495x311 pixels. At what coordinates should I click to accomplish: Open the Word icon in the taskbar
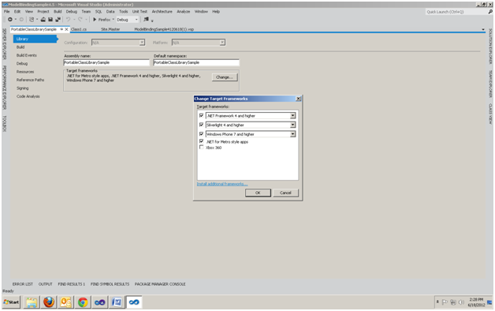click(117, 302)
